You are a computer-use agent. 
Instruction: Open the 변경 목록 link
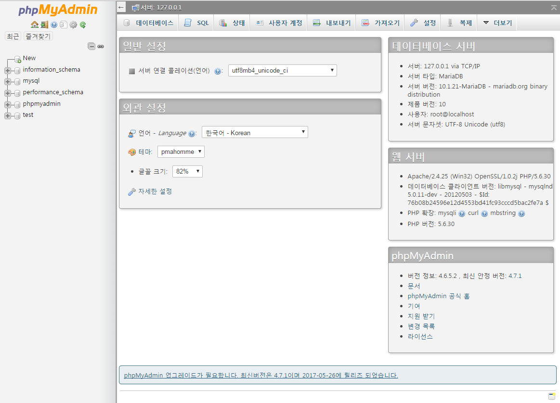click(421, 326)
